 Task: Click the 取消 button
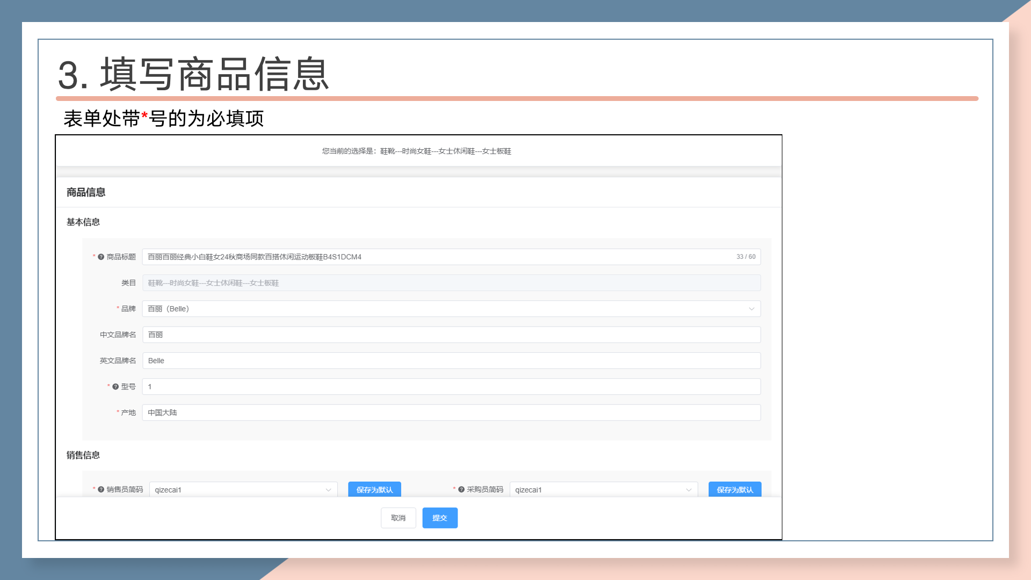[x=398, y=518]
